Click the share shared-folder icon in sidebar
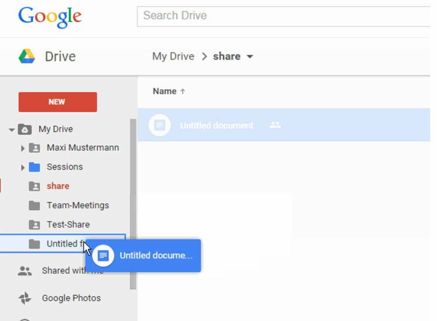437x321 pixels. point(35,186)
